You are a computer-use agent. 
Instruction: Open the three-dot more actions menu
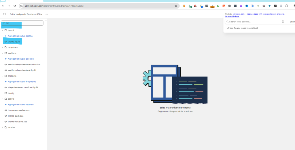(47, 14)
